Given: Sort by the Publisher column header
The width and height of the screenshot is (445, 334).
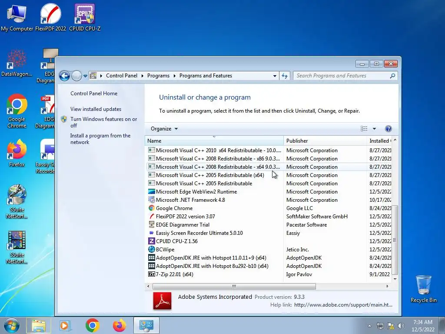Looking at the screenshot, I should (325, 140).
